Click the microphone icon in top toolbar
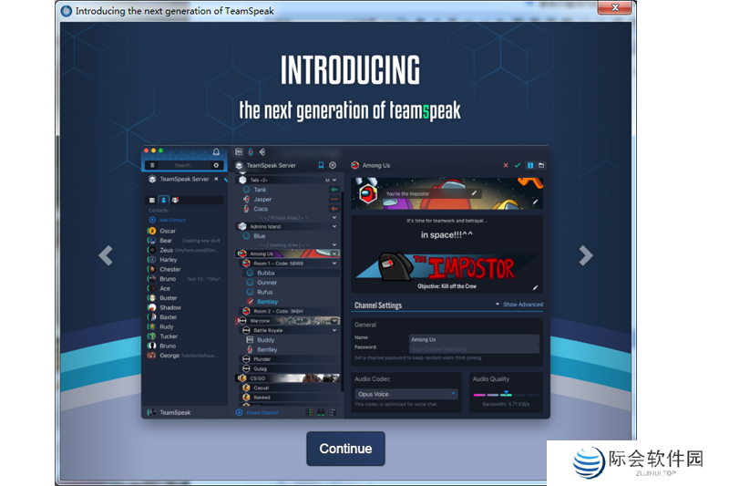 click(x=251, y=151)
